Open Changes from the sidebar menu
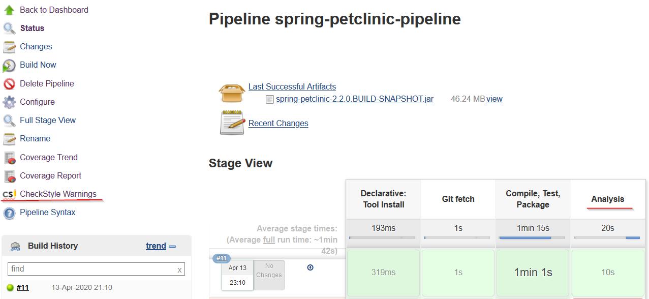The width and height of the screenshot is (649, 299). pyautogui.click(x=36, y=46)
